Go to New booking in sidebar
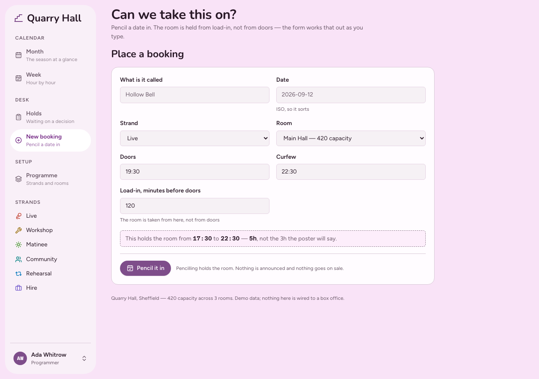This screenshot has height=379, width=539. [51, 140]
